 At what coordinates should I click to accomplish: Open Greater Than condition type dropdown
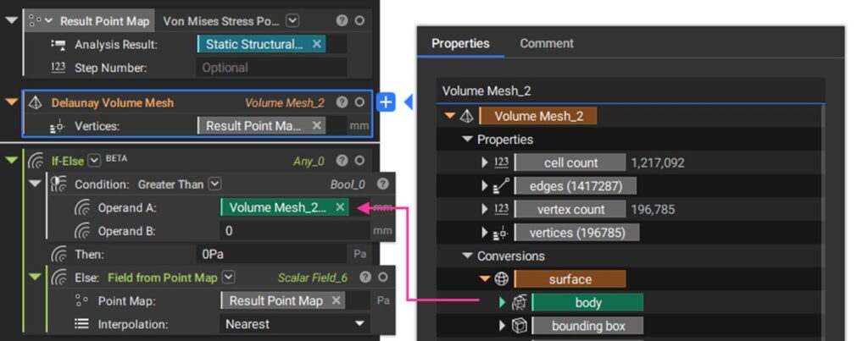[216, 184]
